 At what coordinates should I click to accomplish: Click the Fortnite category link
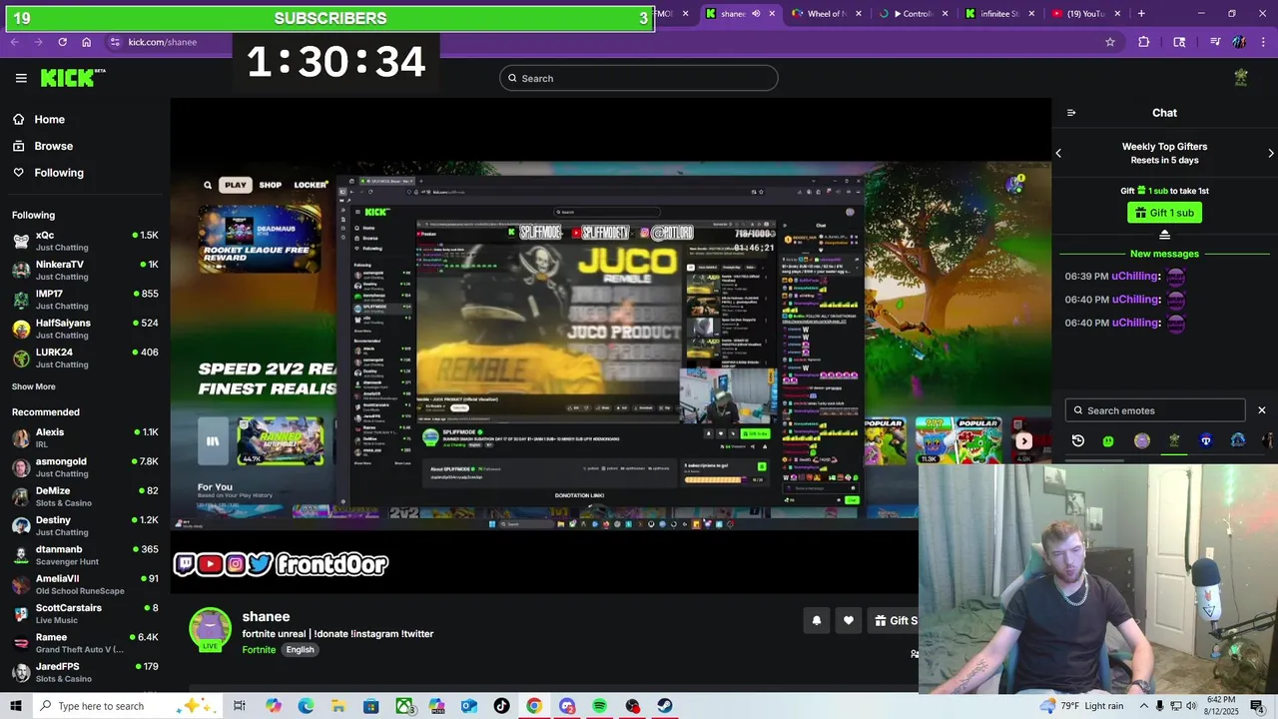[x=259, y=650]
